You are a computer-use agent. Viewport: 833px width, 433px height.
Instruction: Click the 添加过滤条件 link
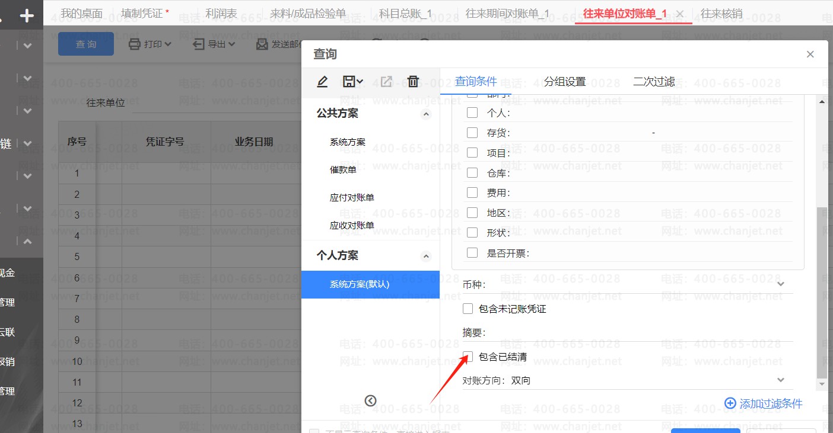764,403
